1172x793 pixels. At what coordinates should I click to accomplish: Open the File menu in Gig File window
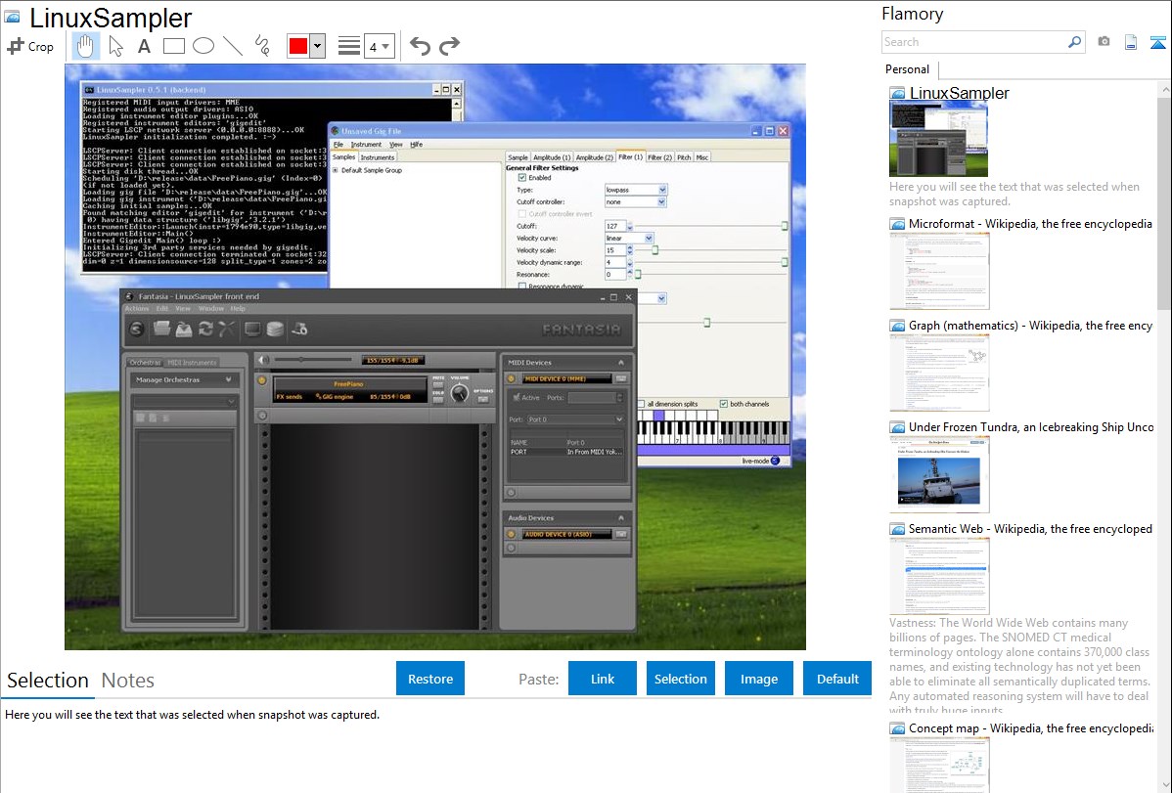pyautogui.click(x=338, y=145)
